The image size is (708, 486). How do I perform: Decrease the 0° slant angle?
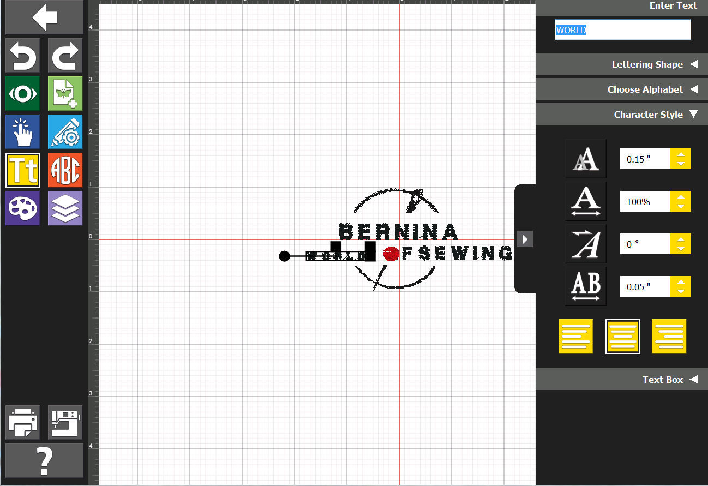[x=681, y=249]
